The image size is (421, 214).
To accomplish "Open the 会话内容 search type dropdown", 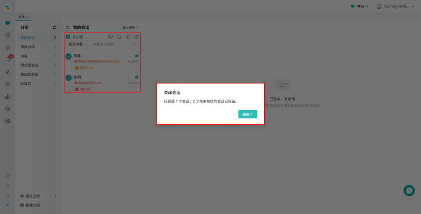I will coord(78,44).
